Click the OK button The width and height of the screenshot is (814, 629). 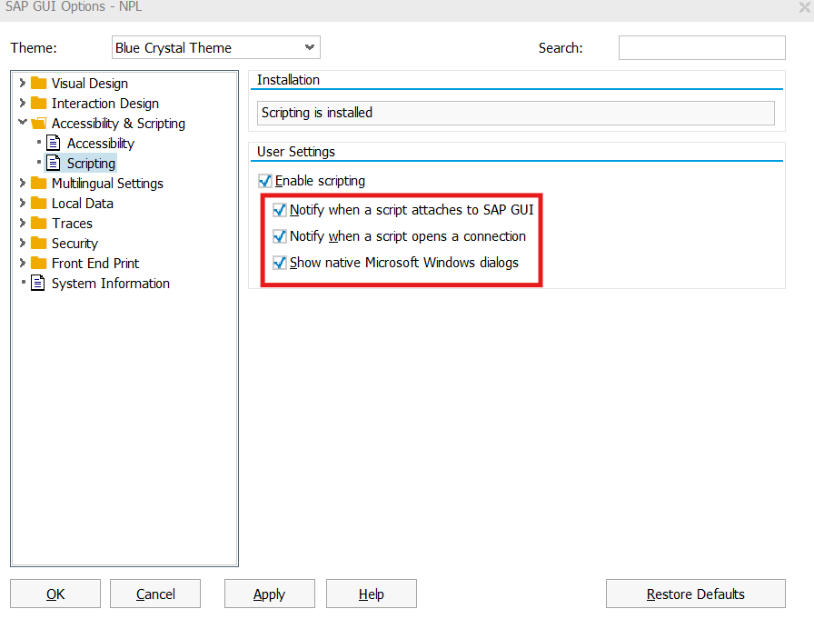55,594
